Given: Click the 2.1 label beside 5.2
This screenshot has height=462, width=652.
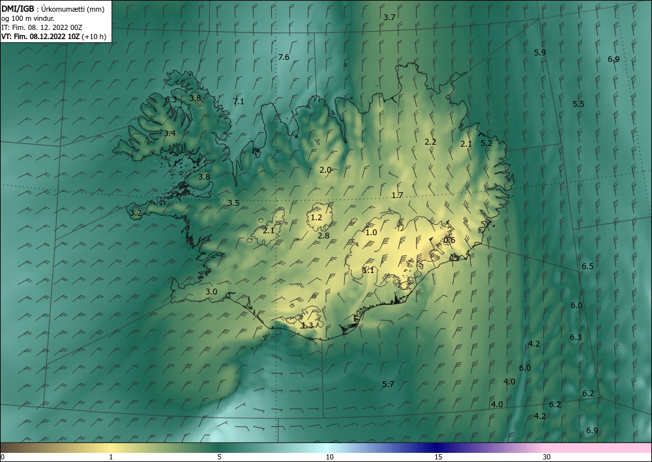Looking at the screenshot, I should pyautogui.click(x=467, y=144).
